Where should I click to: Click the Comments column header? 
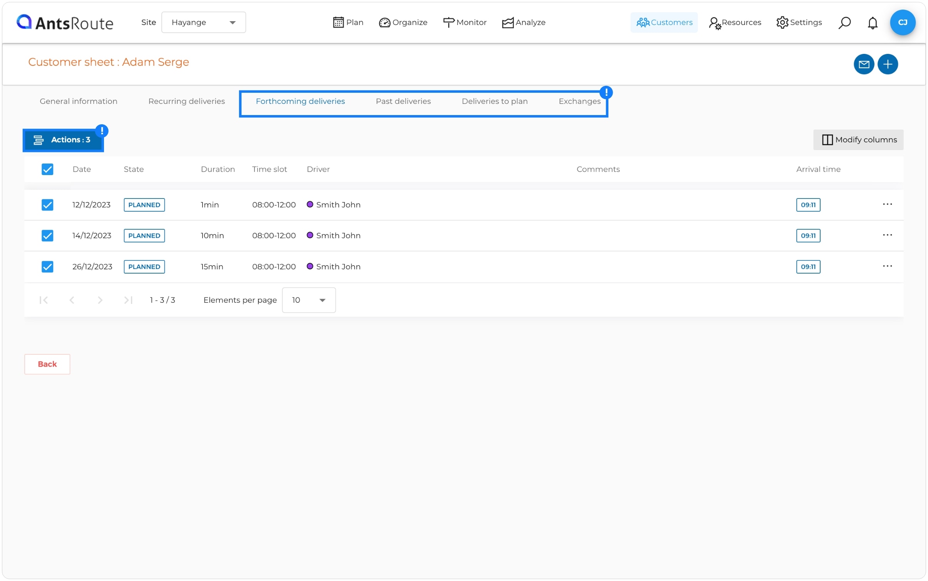(x=598, y=169)
